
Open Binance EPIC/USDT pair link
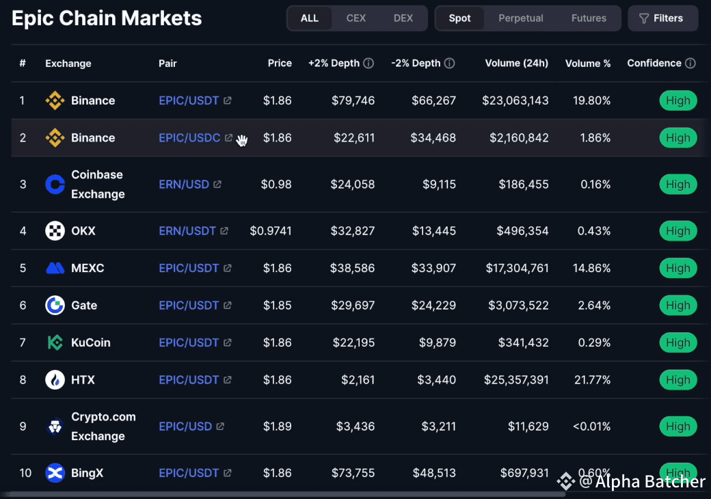189,100
